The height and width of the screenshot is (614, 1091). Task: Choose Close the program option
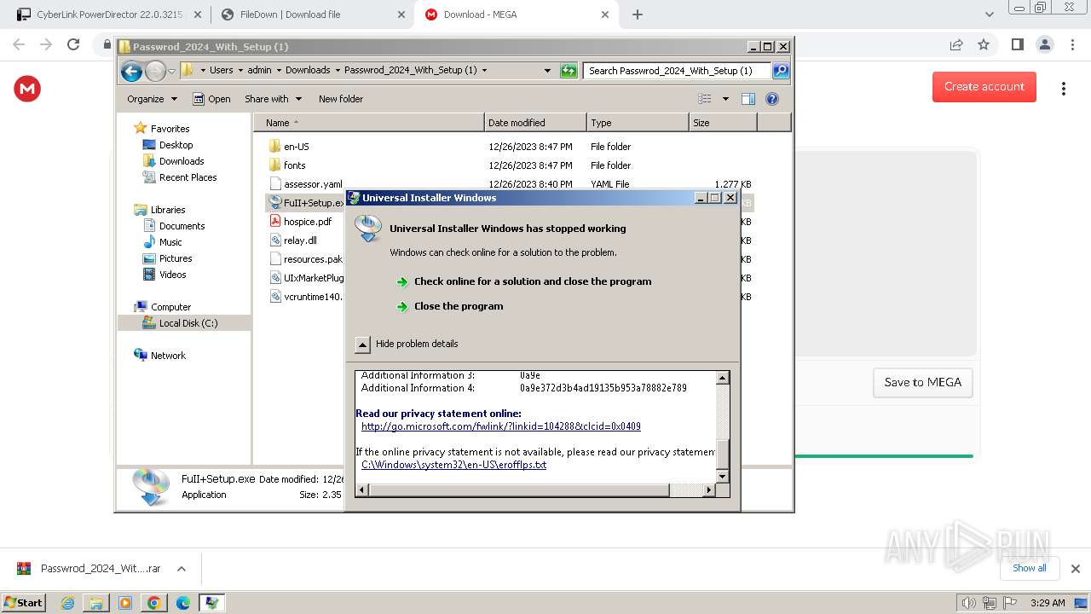point(459,306)
